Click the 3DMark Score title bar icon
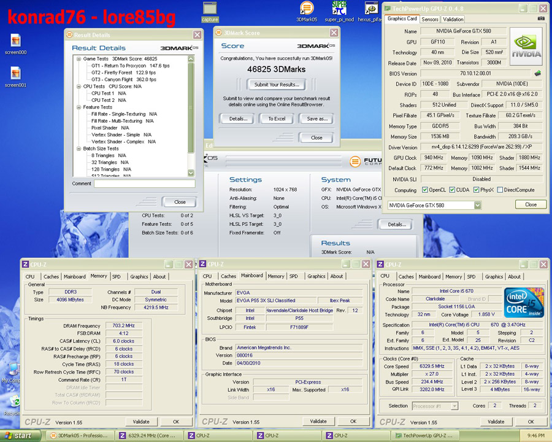Viewport: 552px width, 442px height. click(x=218, y=33)
